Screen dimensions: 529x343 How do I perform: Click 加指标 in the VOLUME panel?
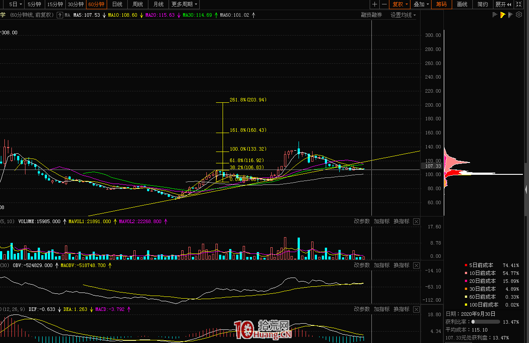[x=381, y=221]
